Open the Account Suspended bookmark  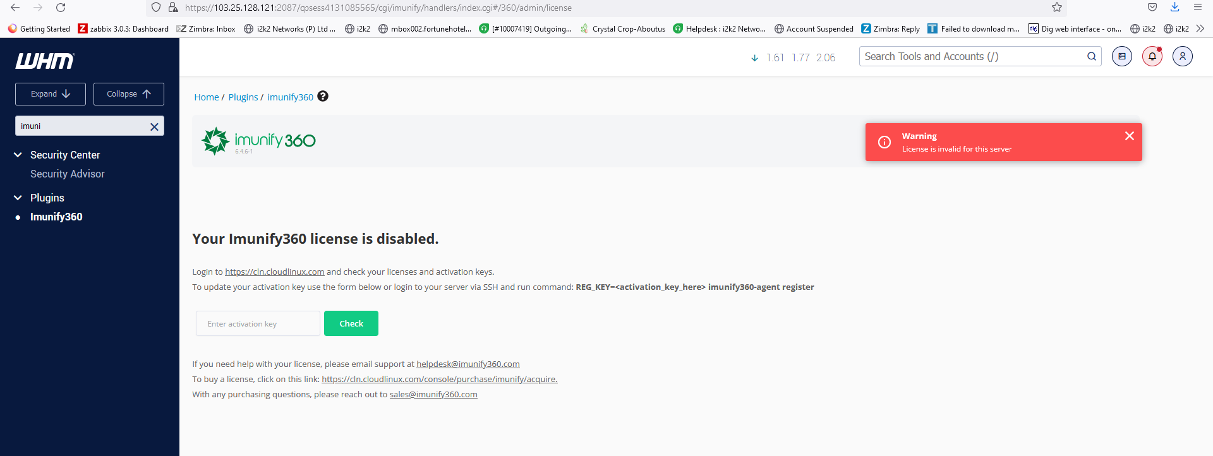[814, 28]
